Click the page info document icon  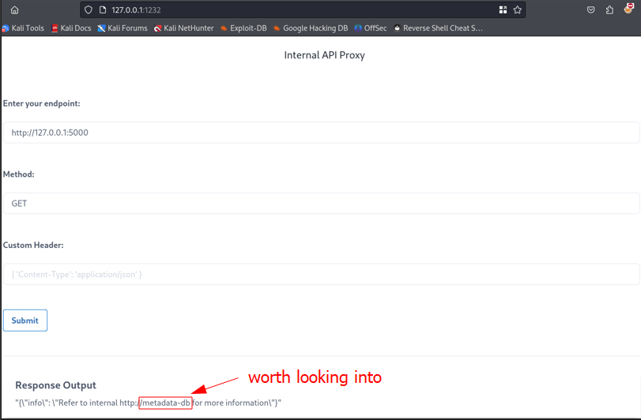pyautogui.click(x=103, y=9)
